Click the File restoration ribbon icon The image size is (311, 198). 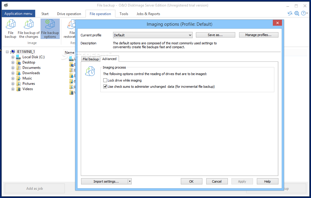pos(71,24)
